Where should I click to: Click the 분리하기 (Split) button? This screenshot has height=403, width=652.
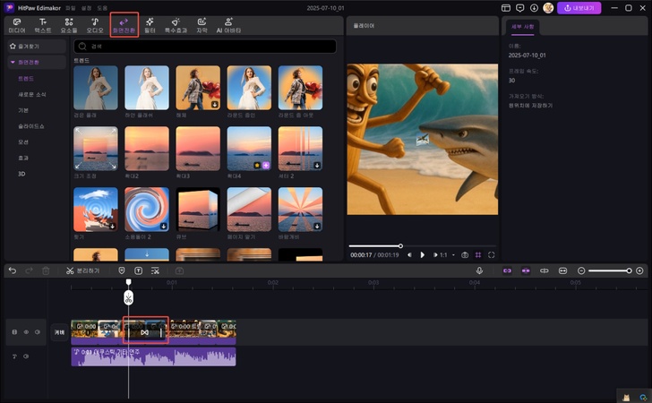click(82, 270)
